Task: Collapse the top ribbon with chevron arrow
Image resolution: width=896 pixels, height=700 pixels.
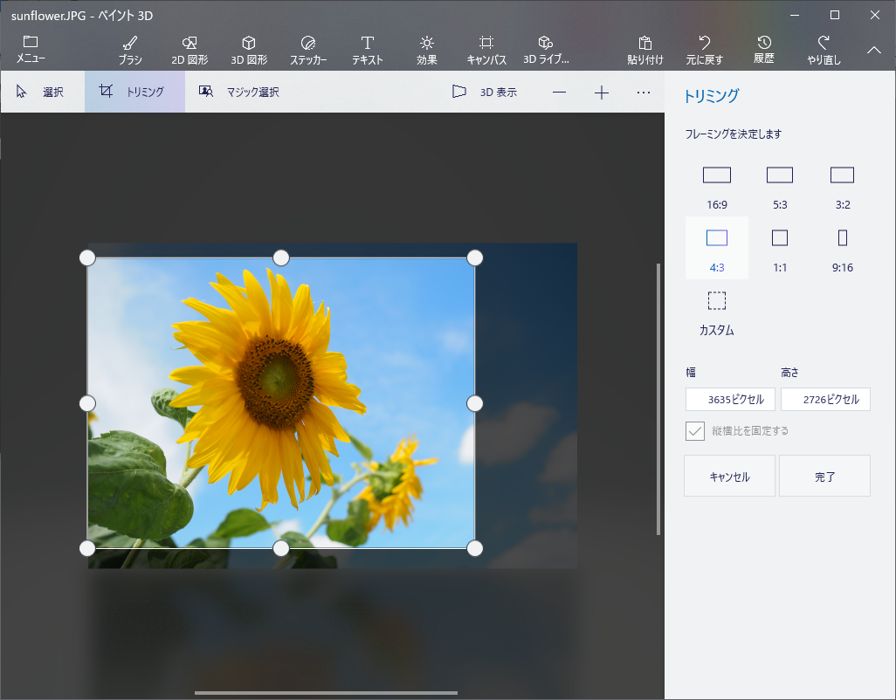Action: [874, 50]
